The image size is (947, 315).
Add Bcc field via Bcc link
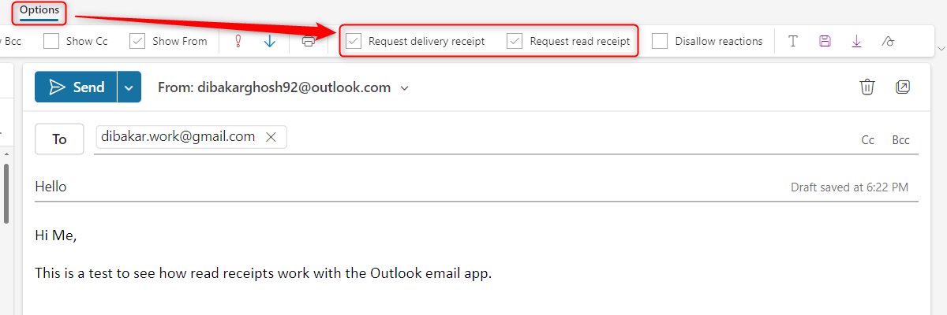pyautogui.click(x=900, y=140)
